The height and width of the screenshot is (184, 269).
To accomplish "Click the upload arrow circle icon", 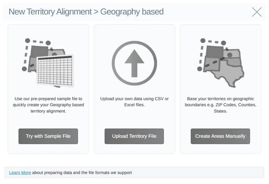I will click(134, 63).
